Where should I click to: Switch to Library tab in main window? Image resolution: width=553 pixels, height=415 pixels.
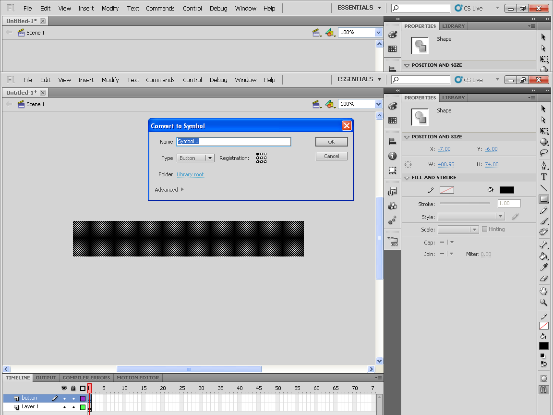point(454,98)
